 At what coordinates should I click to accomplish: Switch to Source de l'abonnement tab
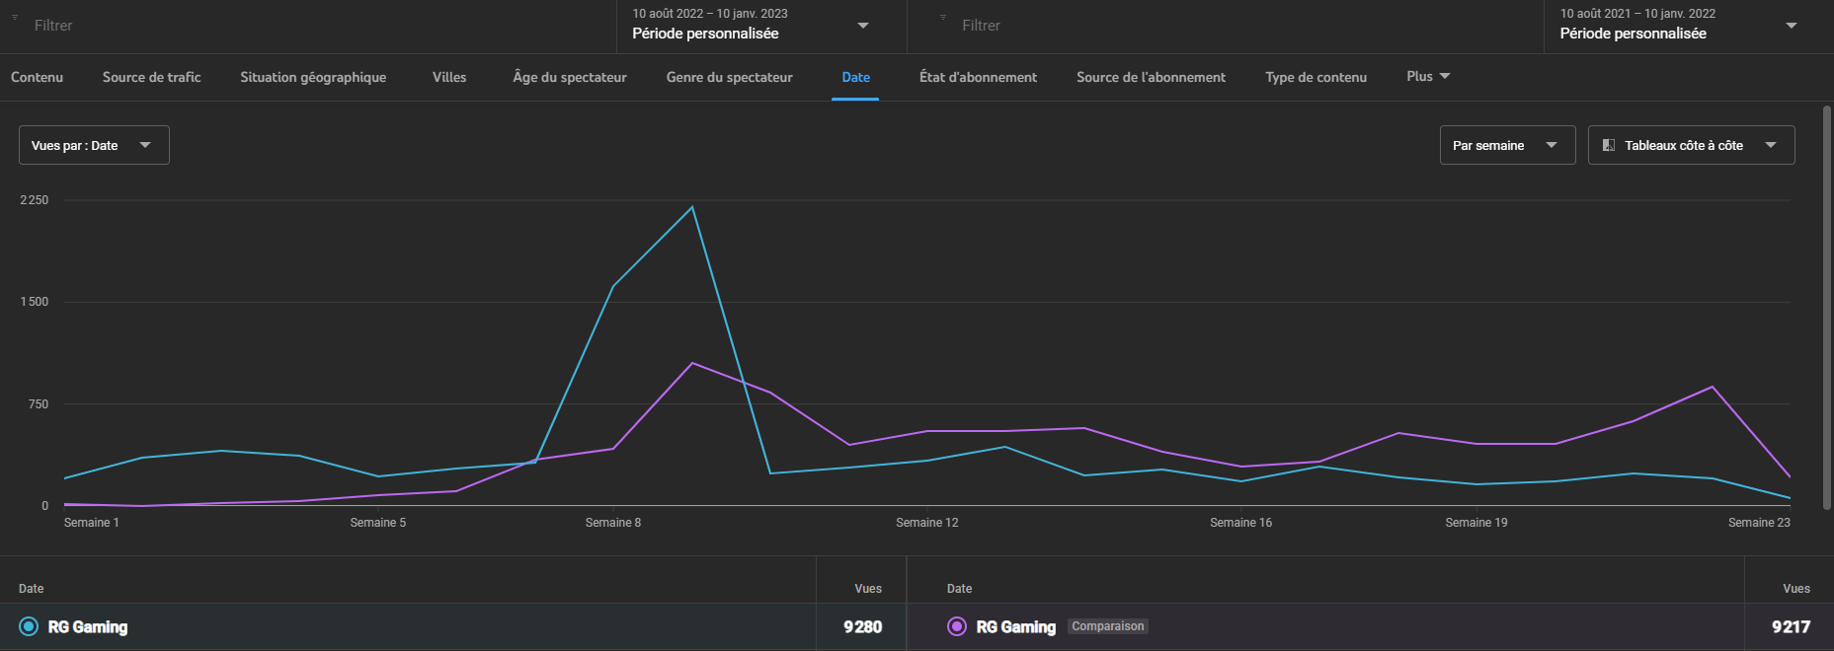click(1151, 77)
